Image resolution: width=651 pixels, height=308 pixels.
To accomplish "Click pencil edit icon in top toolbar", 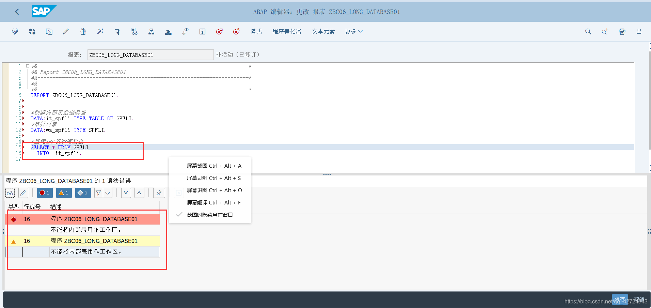I will click(x=66, y=32).
